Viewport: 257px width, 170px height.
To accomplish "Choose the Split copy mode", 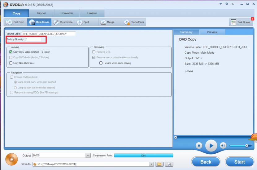I will (x=86, y=22).
